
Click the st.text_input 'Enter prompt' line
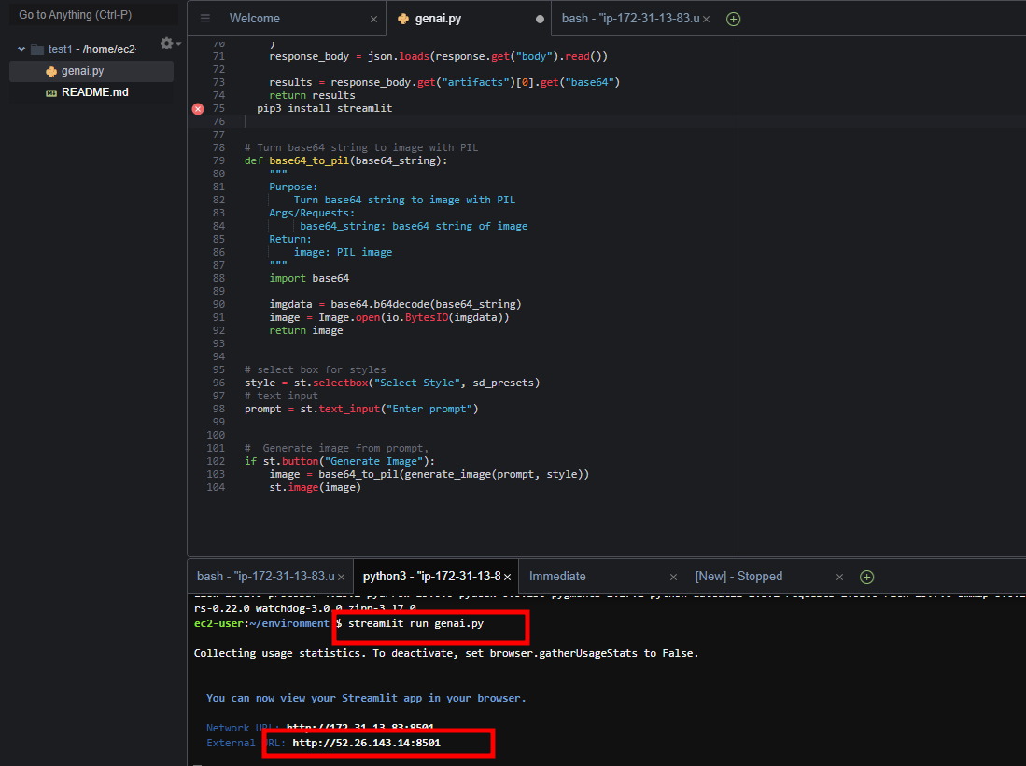point(361,409)
